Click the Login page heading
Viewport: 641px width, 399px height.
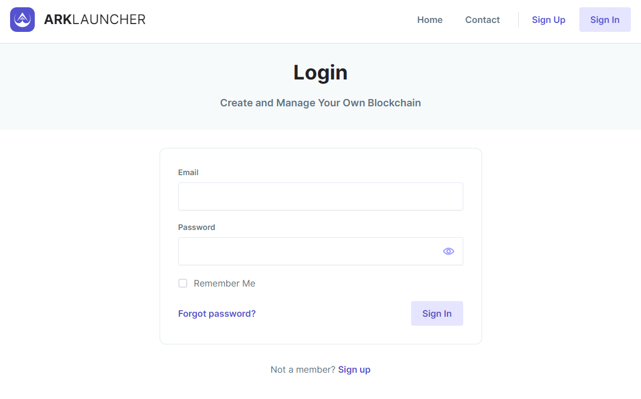coord(320,73)
